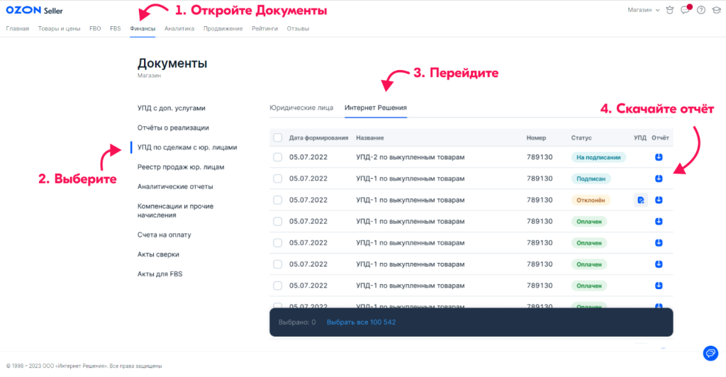Select the checkbox of the 'Отклонён' row
Viewport: 726px width, 377px height.
click(x=278, y=200)
